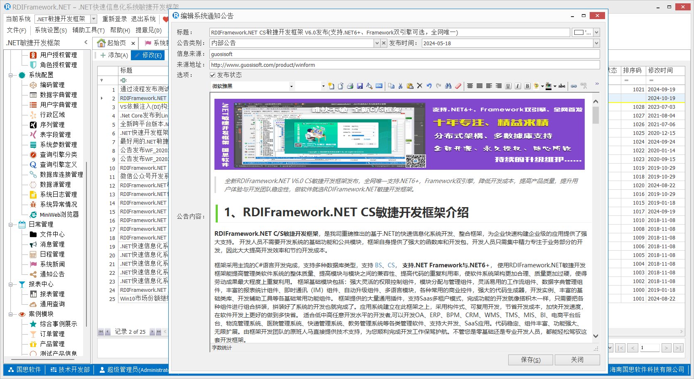
Task: Open the 发布时间 date dropdown
Action: click(596, 43)
